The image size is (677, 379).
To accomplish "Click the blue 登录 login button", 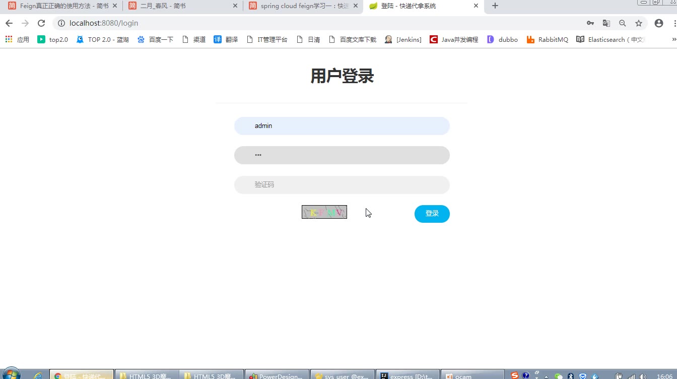I will click(432, 214).
